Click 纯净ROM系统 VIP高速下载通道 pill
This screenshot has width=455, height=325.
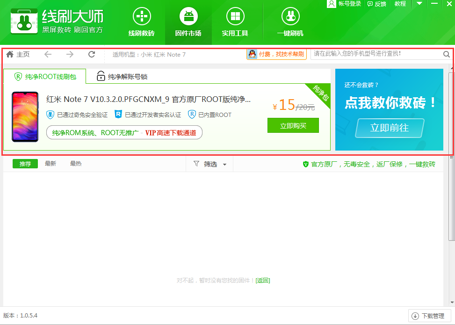[124, 133]
